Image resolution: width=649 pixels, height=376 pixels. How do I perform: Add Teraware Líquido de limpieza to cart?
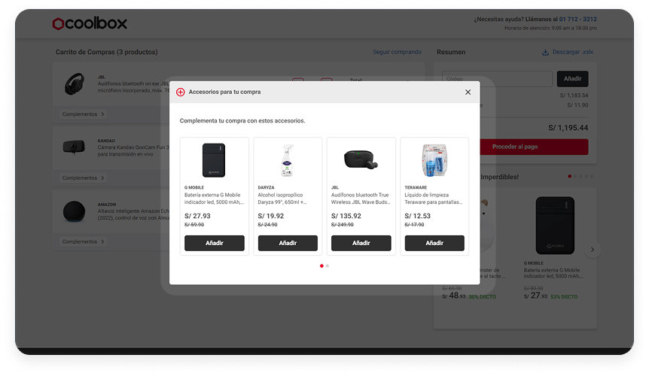tap(434, 243)
